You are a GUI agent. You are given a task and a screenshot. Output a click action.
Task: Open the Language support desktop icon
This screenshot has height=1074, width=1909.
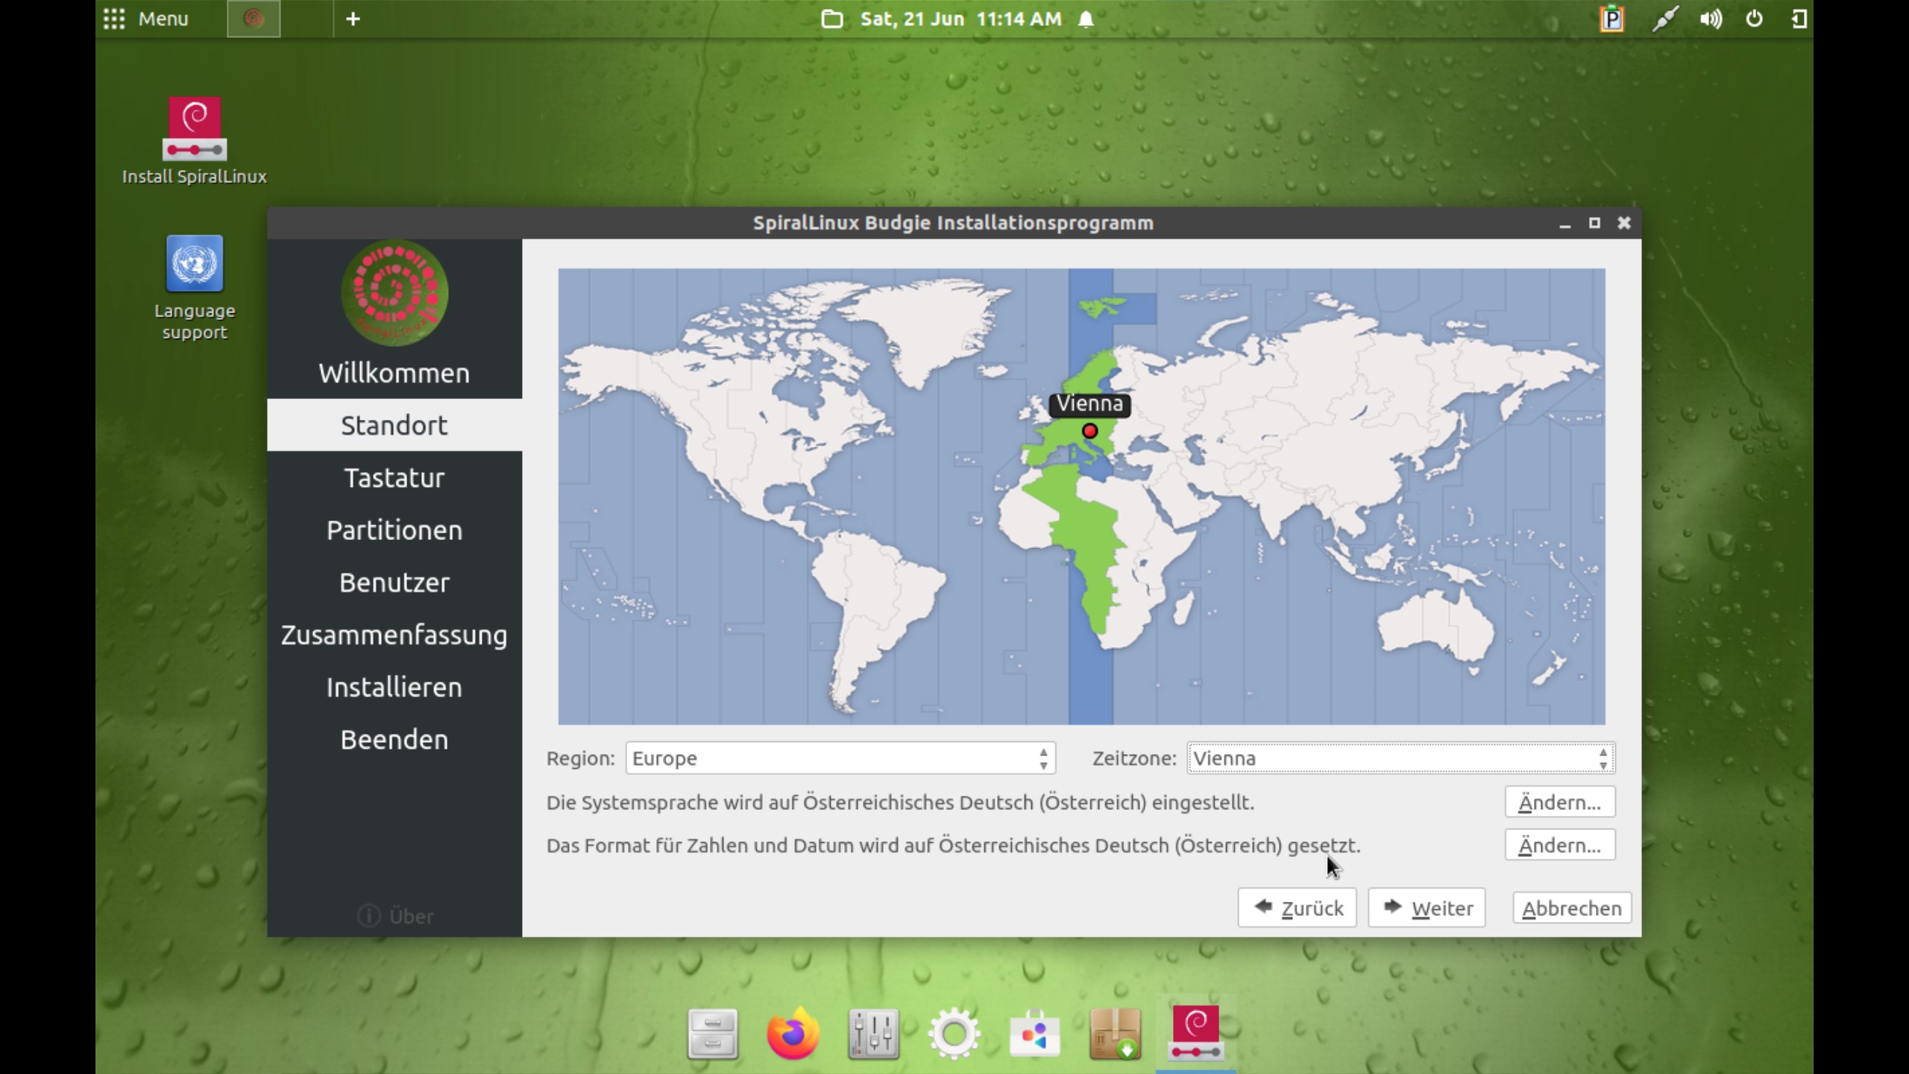pos(194,288)
